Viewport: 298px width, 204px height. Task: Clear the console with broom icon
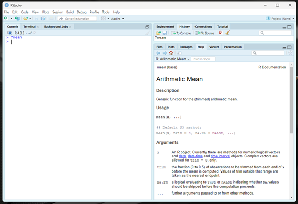pos(147,33)
